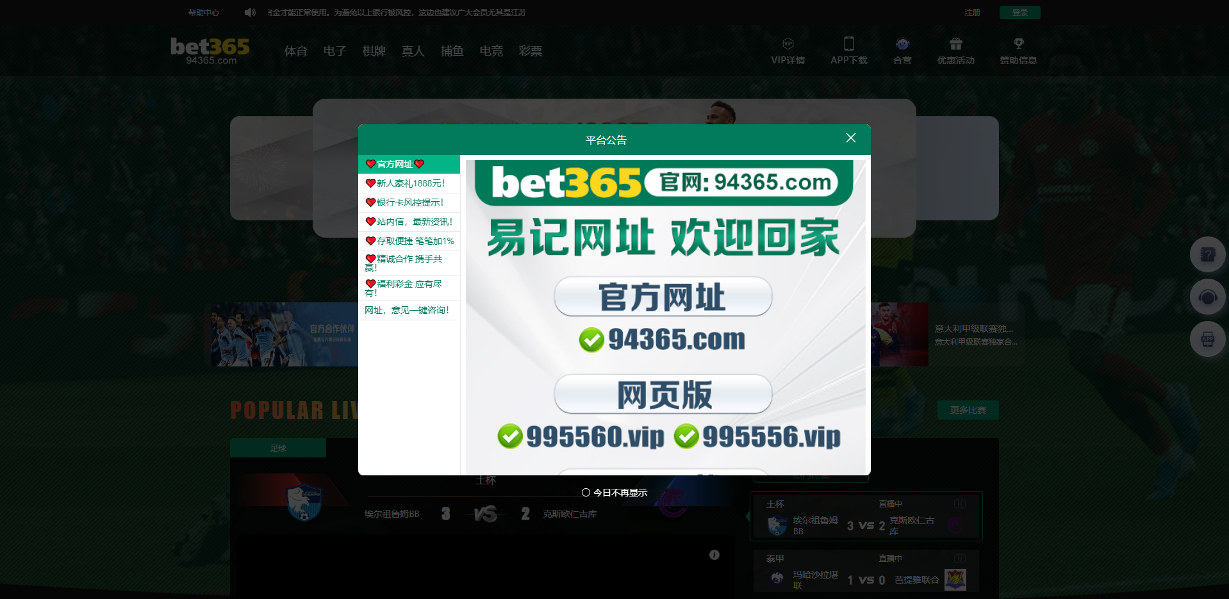This screenshot has height=599, width=1229.
Task: Click the help question floating icon
Action: click(x=1208, y=255)
